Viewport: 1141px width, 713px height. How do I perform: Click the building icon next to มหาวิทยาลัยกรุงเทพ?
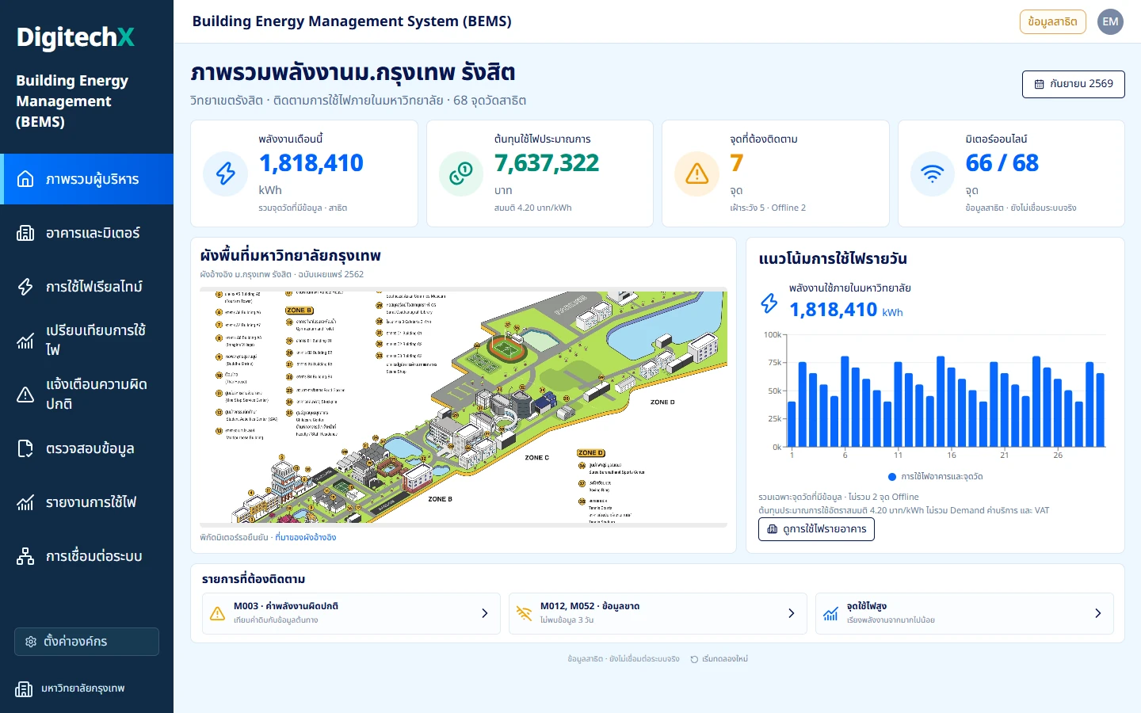(x=25, y=688)
